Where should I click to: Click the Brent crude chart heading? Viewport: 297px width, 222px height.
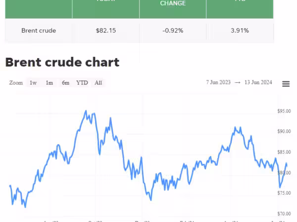pyautogui.click(x=62, y=62)
